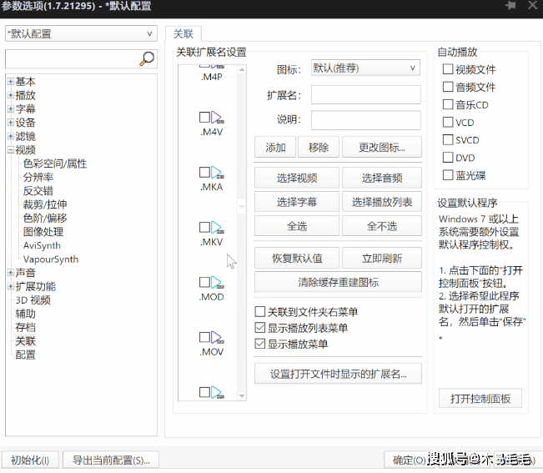
Task: Click the 打开控制面板 button
Action: tap(480, 398)
